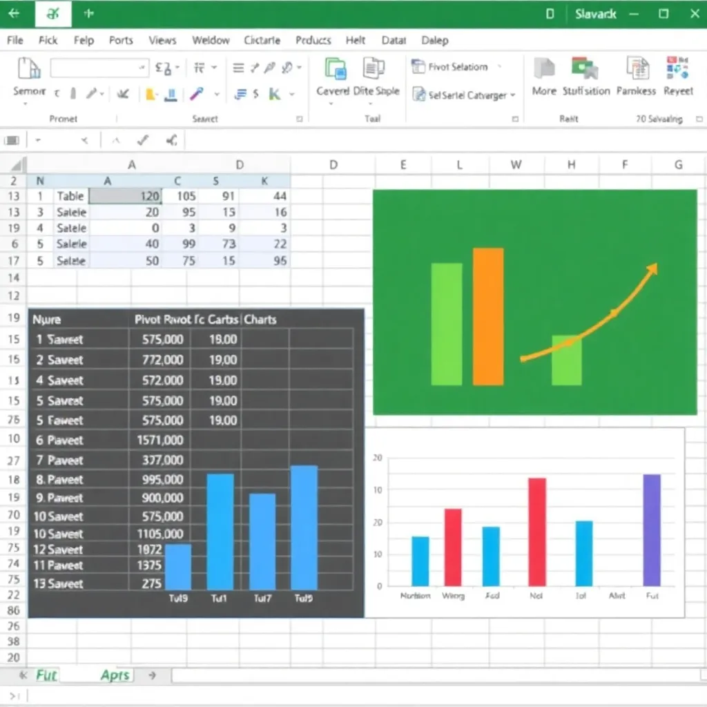
Task: Click the Covered table icon
Action: point(336,69)
